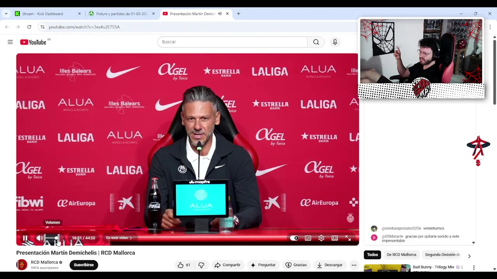497x279 pixels.
Task: Click the page vertical scrollbar thumb
Action: [494, 72]
